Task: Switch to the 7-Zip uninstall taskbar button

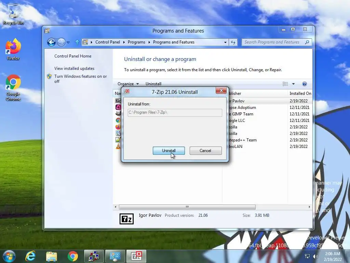Action: [136, 256]
